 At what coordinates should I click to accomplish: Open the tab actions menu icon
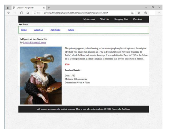point(8,8)
